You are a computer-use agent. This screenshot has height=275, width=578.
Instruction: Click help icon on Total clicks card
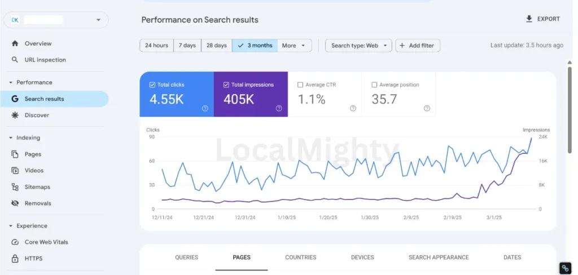(x=205, y=108)
